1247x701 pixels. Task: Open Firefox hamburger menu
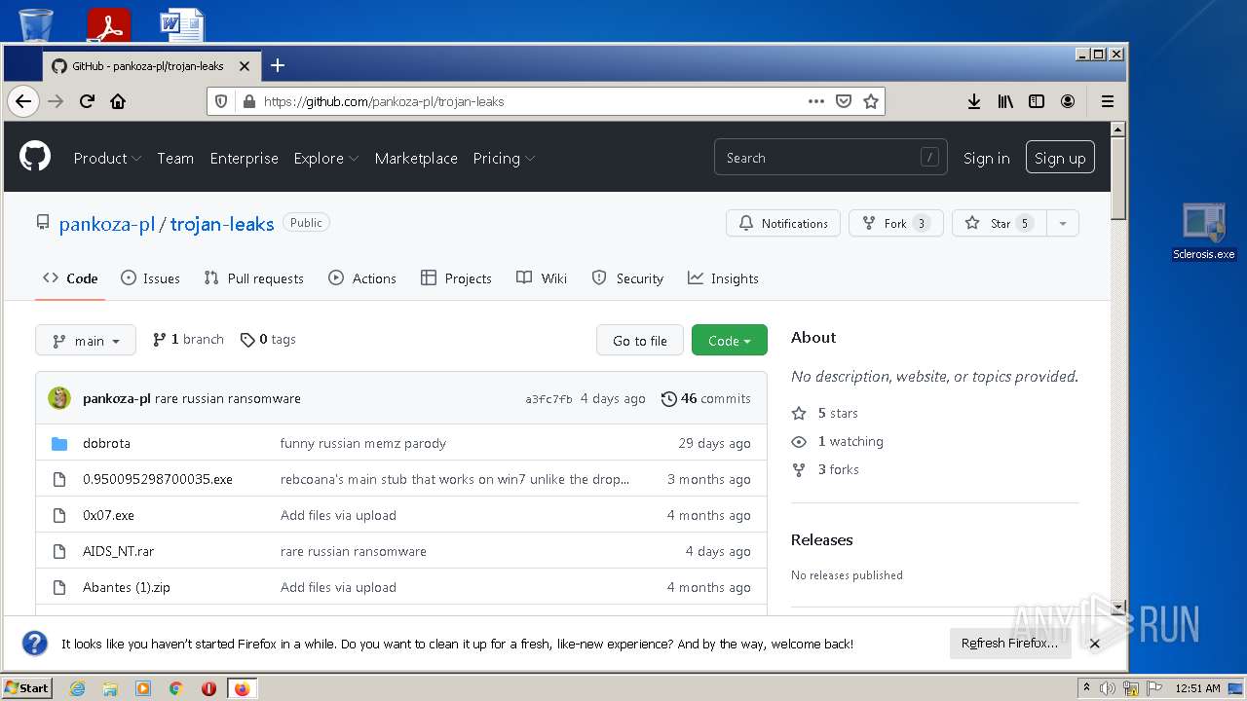1108,101
